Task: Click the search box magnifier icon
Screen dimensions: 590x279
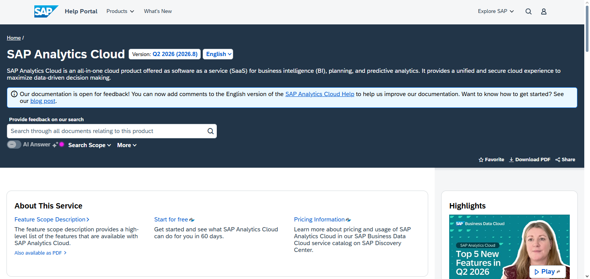Action: (x=211, y=131)
